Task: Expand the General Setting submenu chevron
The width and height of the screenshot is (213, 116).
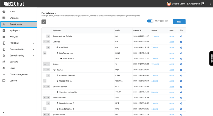Action: [33, 56]
